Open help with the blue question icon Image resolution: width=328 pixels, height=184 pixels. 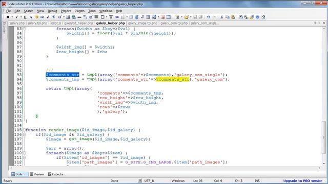(x=257, y=17)
